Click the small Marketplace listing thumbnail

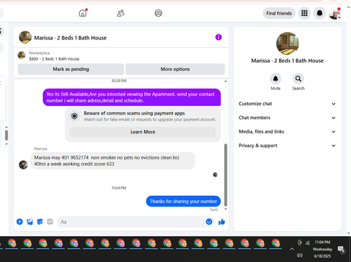point(22,55)
